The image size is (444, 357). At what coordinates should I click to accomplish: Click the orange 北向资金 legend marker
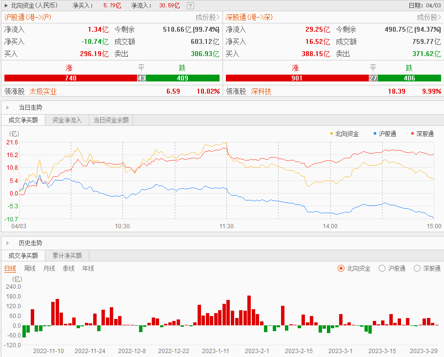click(x=332, y=133)
